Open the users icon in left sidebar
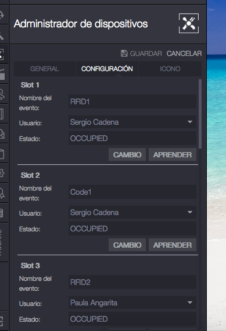This screenshot has height=331, width=226. point(2,94)
